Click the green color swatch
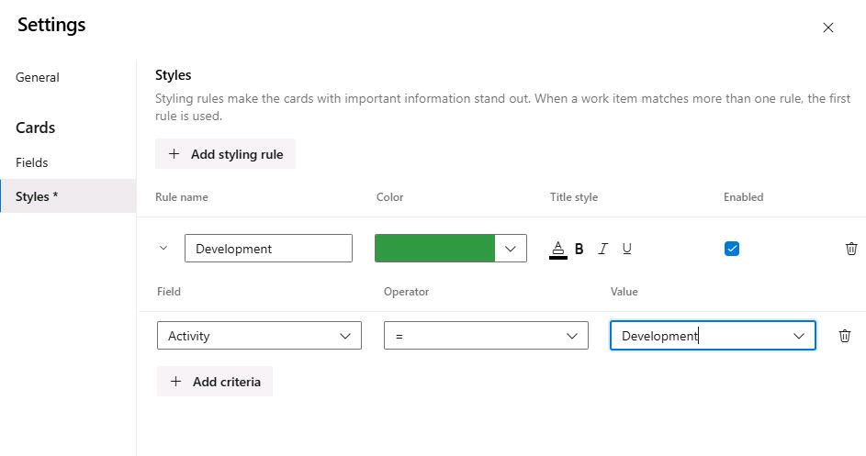866x456 pixels. (x=434, y=249)
